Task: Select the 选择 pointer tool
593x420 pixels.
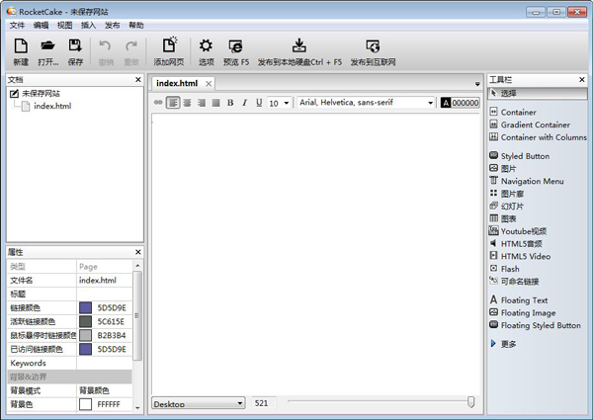Action: click(x=538, y=93)
